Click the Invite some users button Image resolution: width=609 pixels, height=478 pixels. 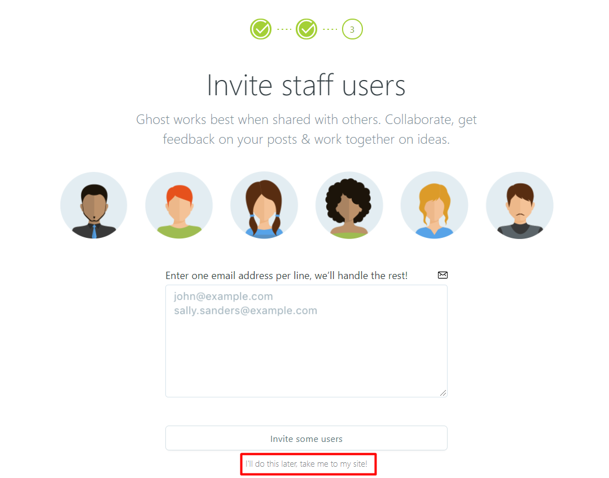pos(306,439)
